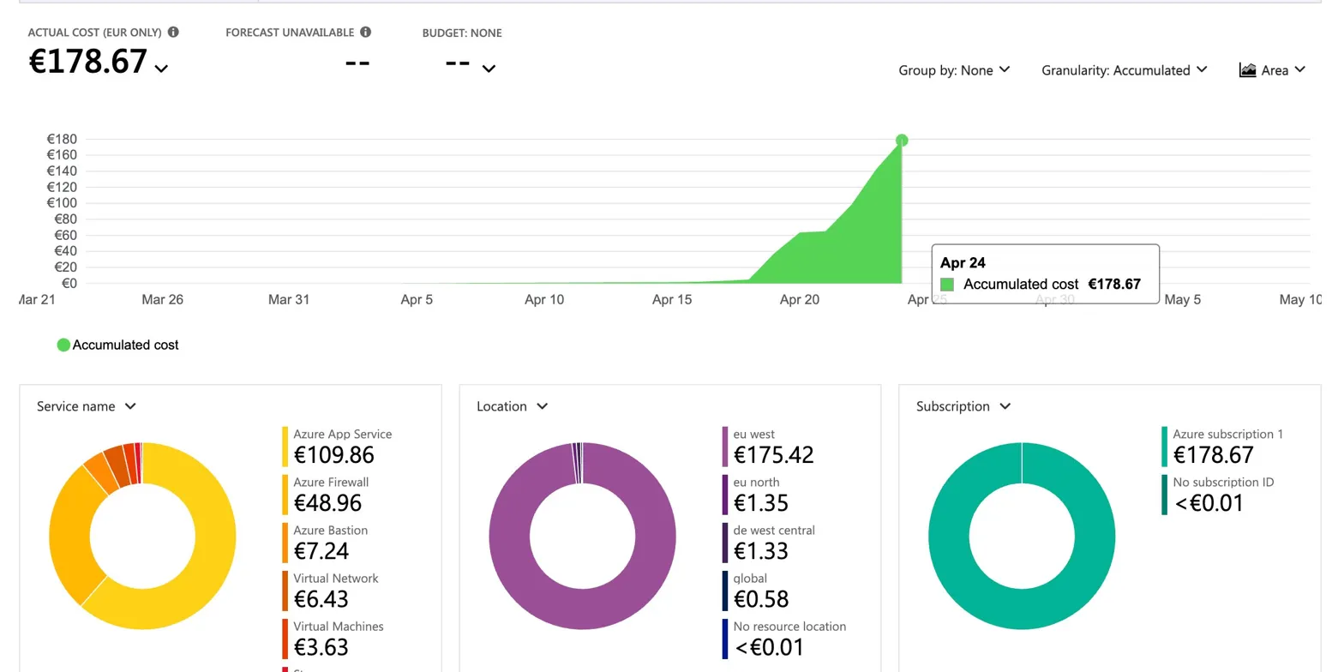
Task: Click the €180 y-axis label
Action: point(62,139)
